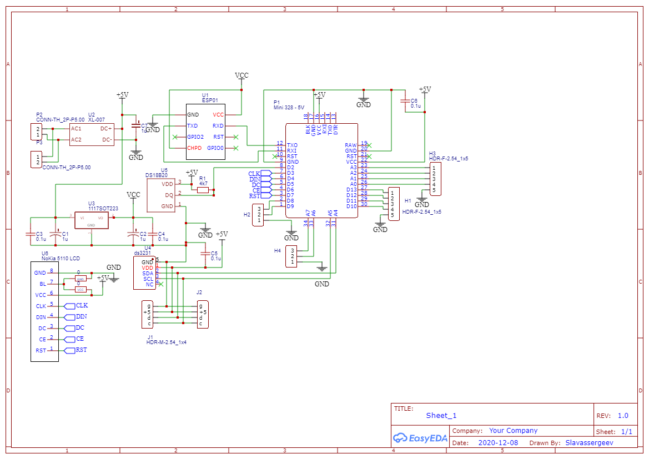This screenshot has width=649, height=459.
Task: Click the P2 two-pin power connector
Action: pos(35,132)
